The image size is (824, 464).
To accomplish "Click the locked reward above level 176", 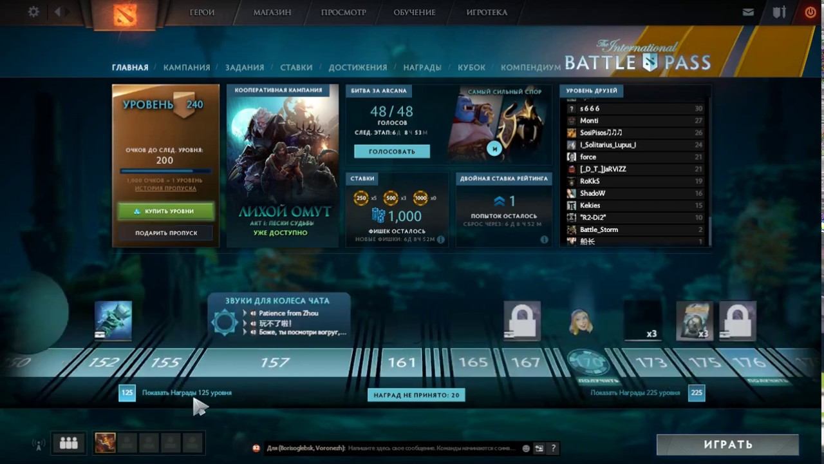I will click(737, 320).
